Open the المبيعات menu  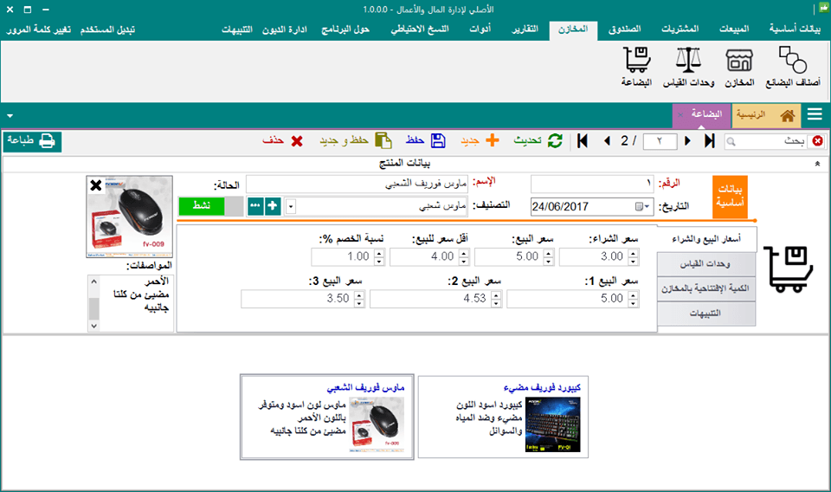[734, 29]
